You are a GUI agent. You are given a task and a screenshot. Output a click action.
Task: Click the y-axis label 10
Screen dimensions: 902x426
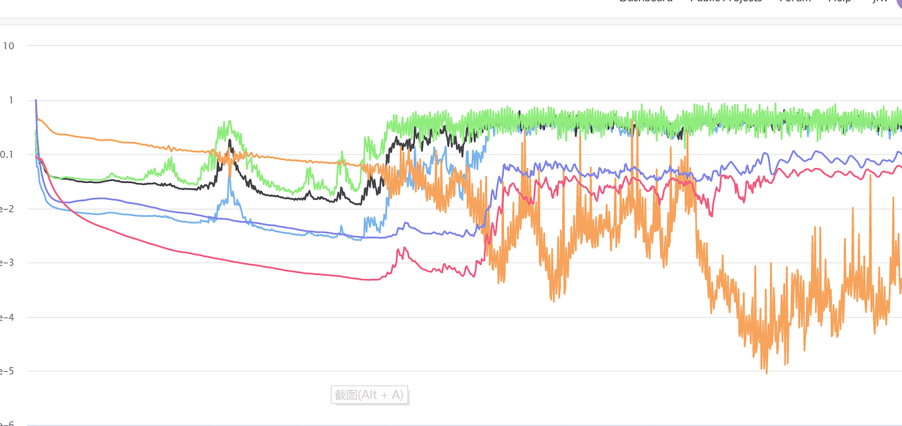(x=8, y=46)
